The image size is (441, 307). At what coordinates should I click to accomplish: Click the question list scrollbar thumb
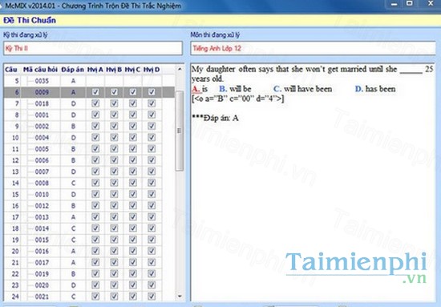point(180,131)
